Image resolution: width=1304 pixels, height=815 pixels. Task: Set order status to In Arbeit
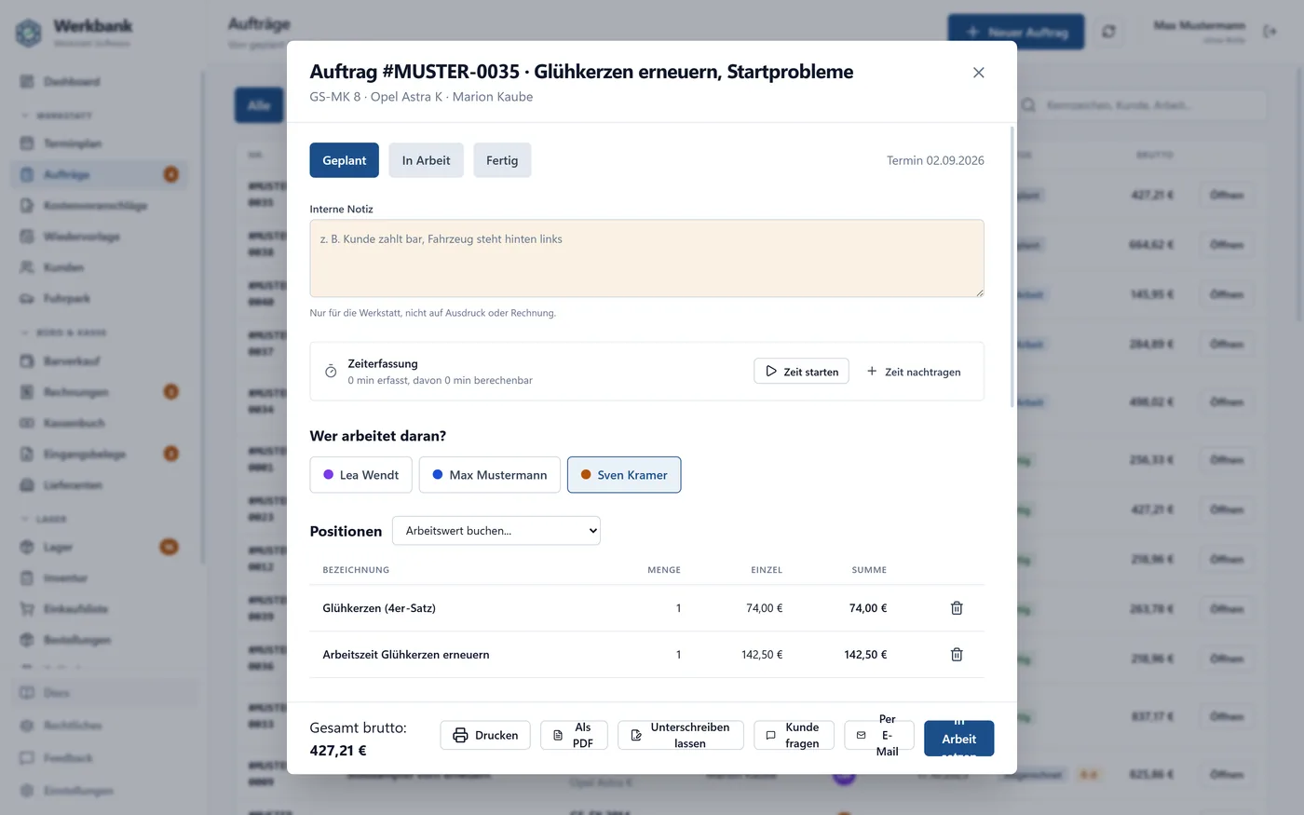(426, 160)
